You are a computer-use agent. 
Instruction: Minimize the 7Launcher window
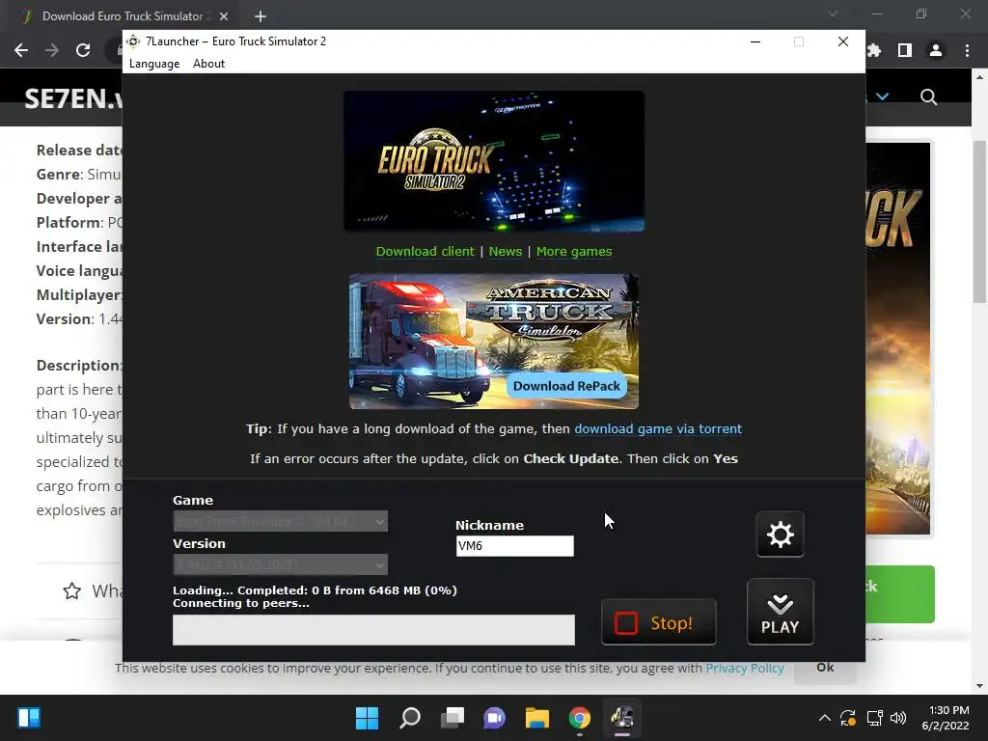click(755, 41)
